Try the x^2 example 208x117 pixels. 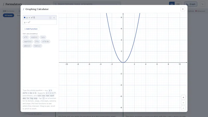[26, 37]
